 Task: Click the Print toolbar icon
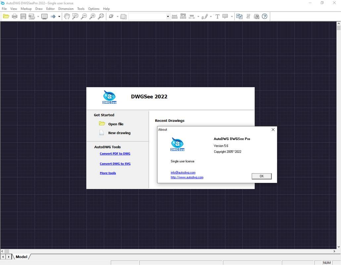click(15, 16)
